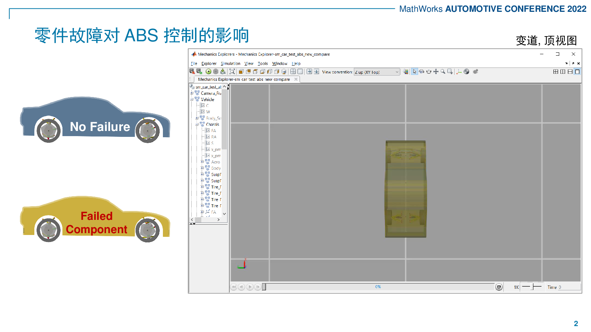Open the Help menu

pyautogui.click(x=296, y=63)
